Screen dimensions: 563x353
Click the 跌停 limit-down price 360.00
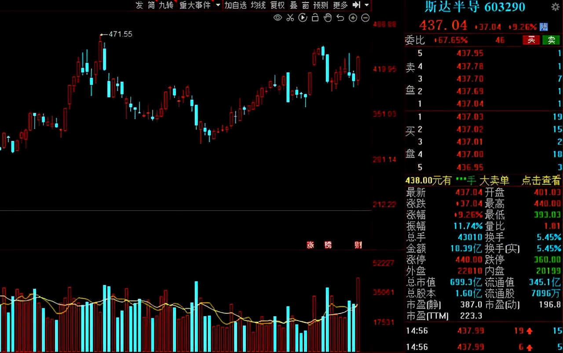pos(547,259)
